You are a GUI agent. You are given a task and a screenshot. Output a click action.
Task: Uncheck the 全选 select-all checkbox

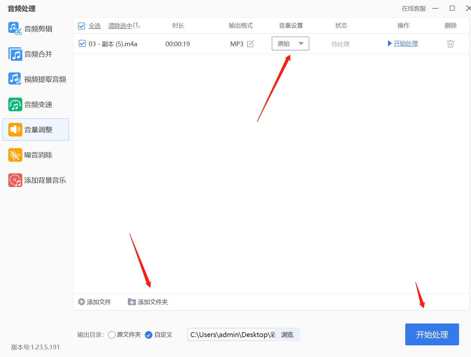[x=81, y=26]
